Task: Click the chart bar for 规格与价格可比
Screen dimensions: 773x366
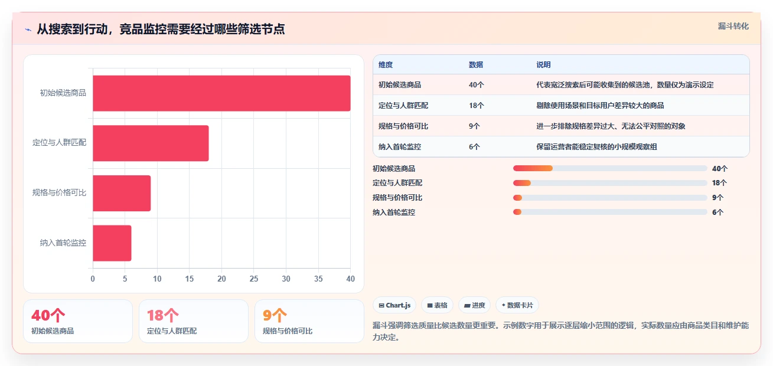Action: (x=122, y=193)
